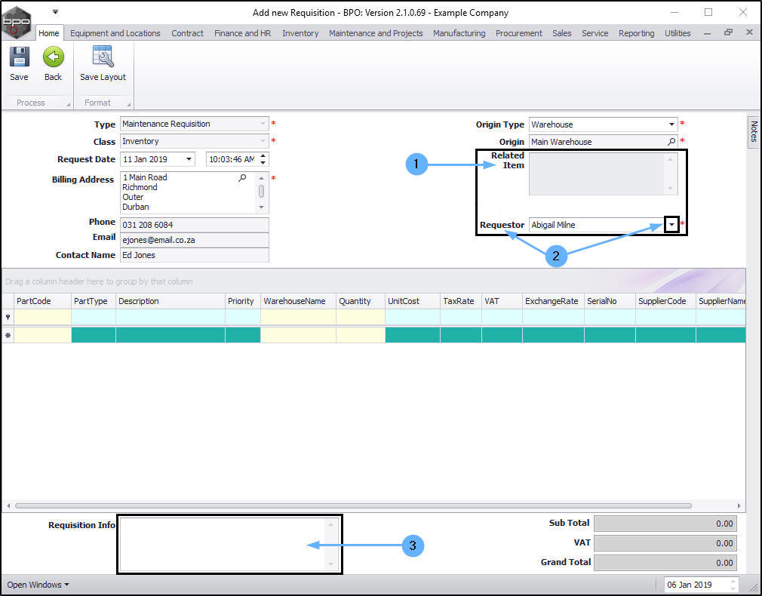Open the Utilities tab

pos(678,33)
